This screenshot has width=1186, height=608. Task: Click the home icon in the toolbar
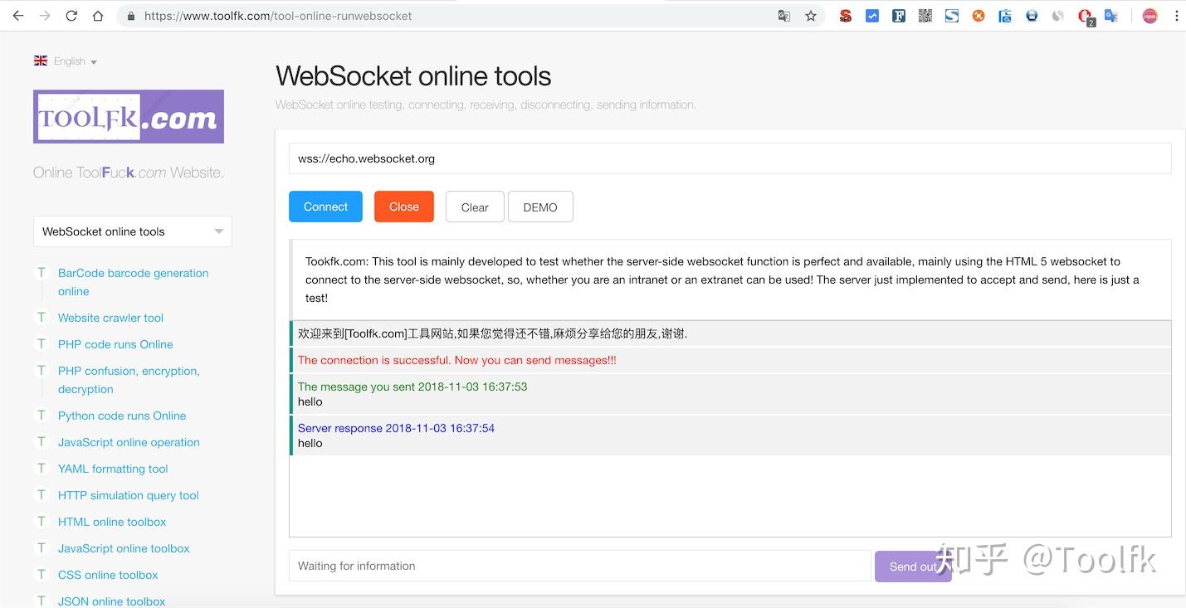point(98,15)
